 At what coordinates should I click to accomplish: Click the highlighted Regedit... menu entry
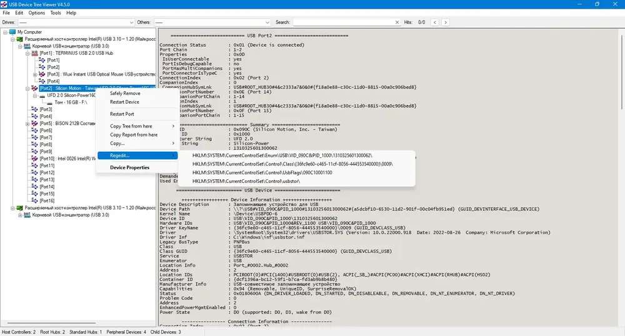coord(137,156)
